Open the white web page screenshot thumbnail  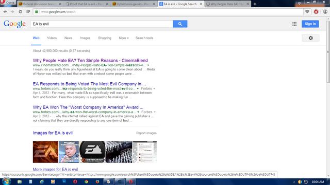point(145,152)
